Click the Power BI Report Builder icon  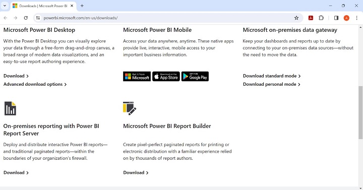(130, 108)
